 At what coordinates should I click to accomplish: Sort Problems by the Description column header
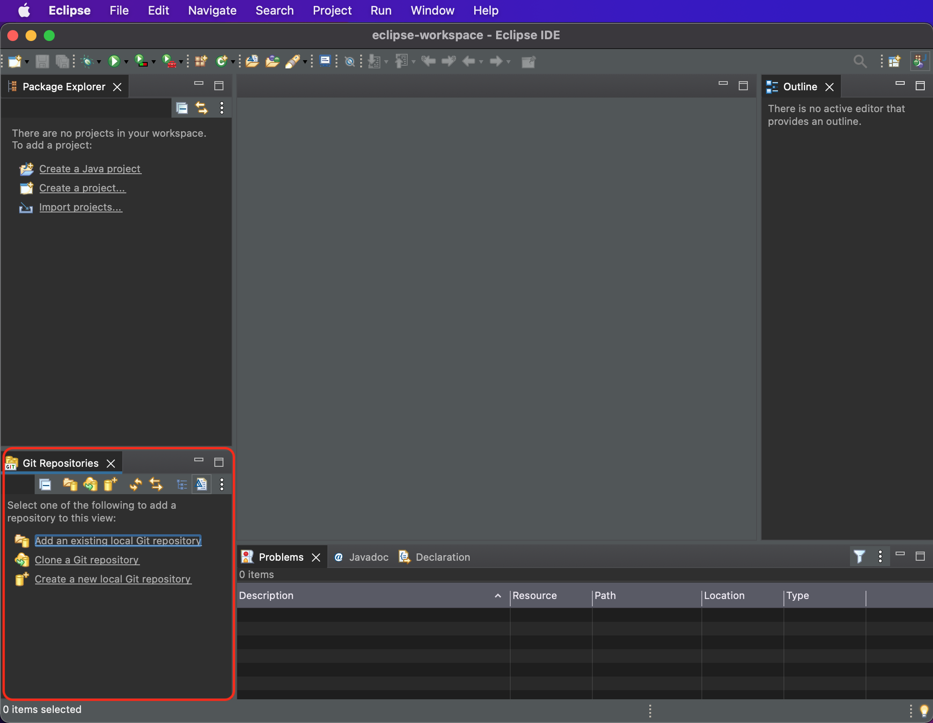tap(266, 595)
